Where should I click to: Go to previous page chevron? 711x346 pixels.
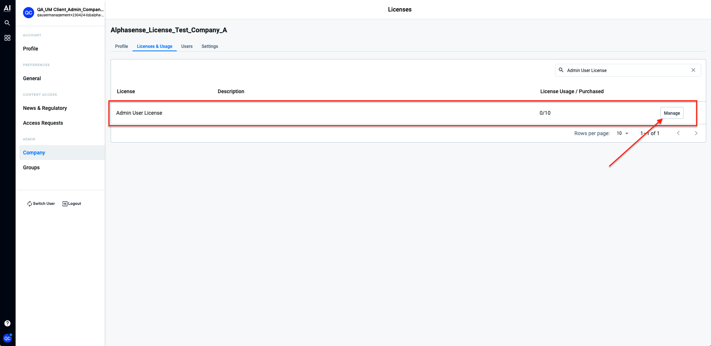pyautogui.click(x=678, y=133)
